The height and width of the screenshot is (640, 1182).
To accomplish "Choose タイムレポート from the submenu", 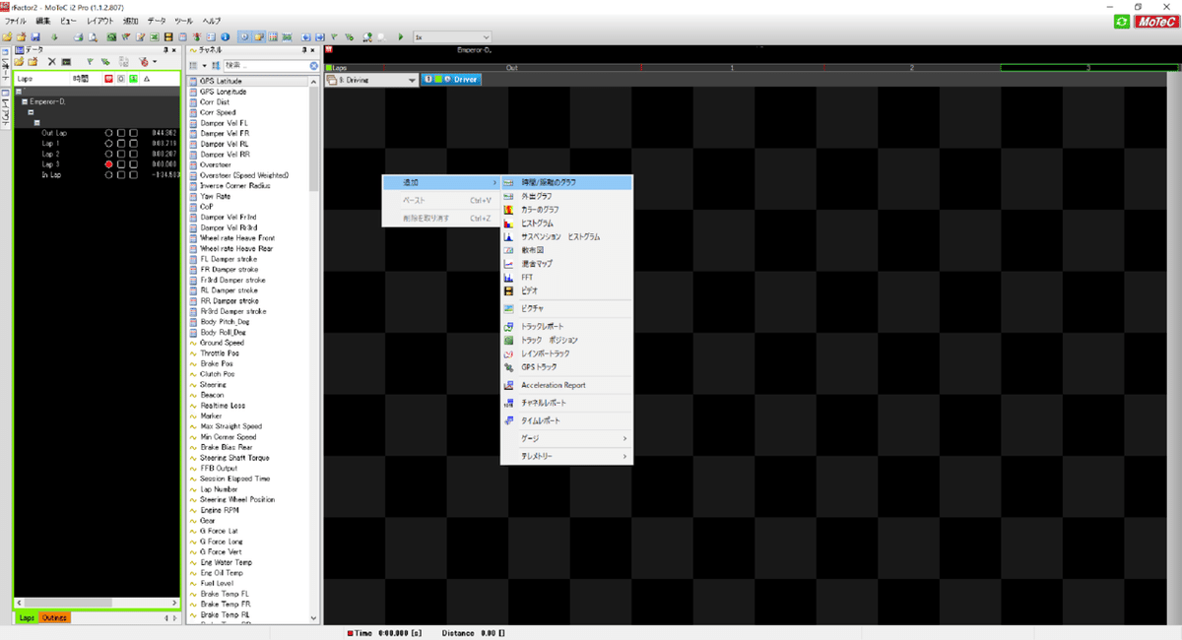I will coord(566,420).
